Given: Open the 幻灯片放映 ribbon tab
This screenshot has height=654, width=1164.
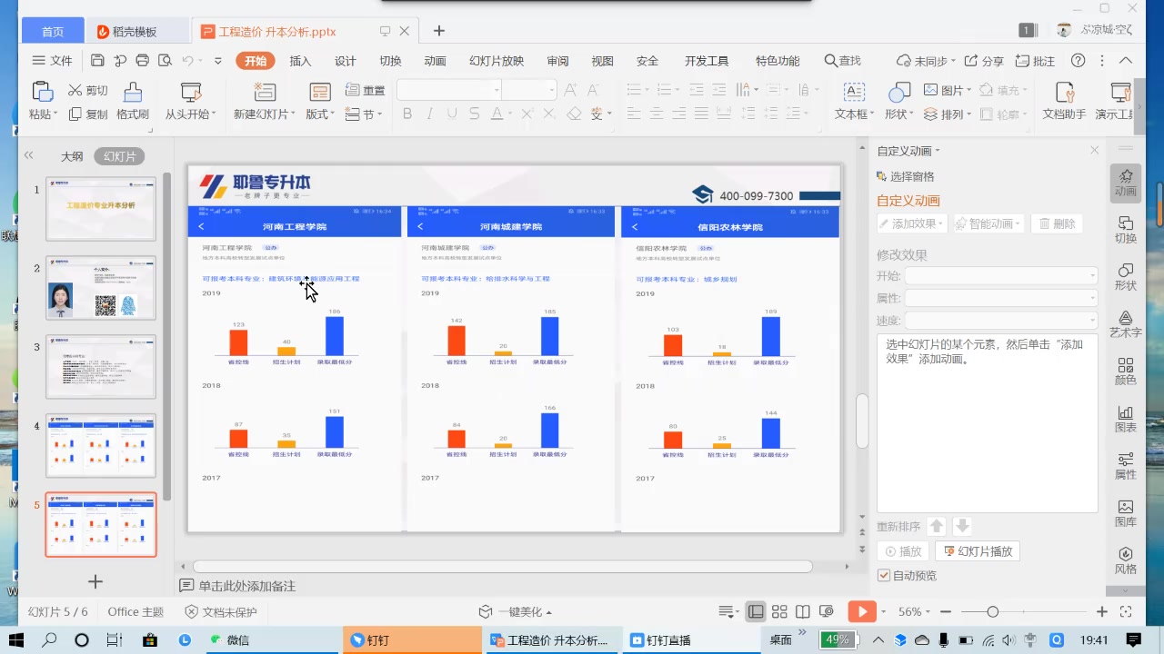Looking at the screenshot, I should point(497,61).
